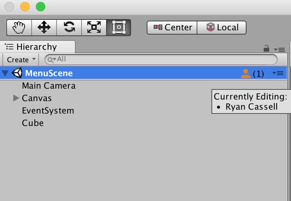This screenshot has width=291, height=201.
Task: Open the Hierarchy panel context menu
Action: coord(280,49)
